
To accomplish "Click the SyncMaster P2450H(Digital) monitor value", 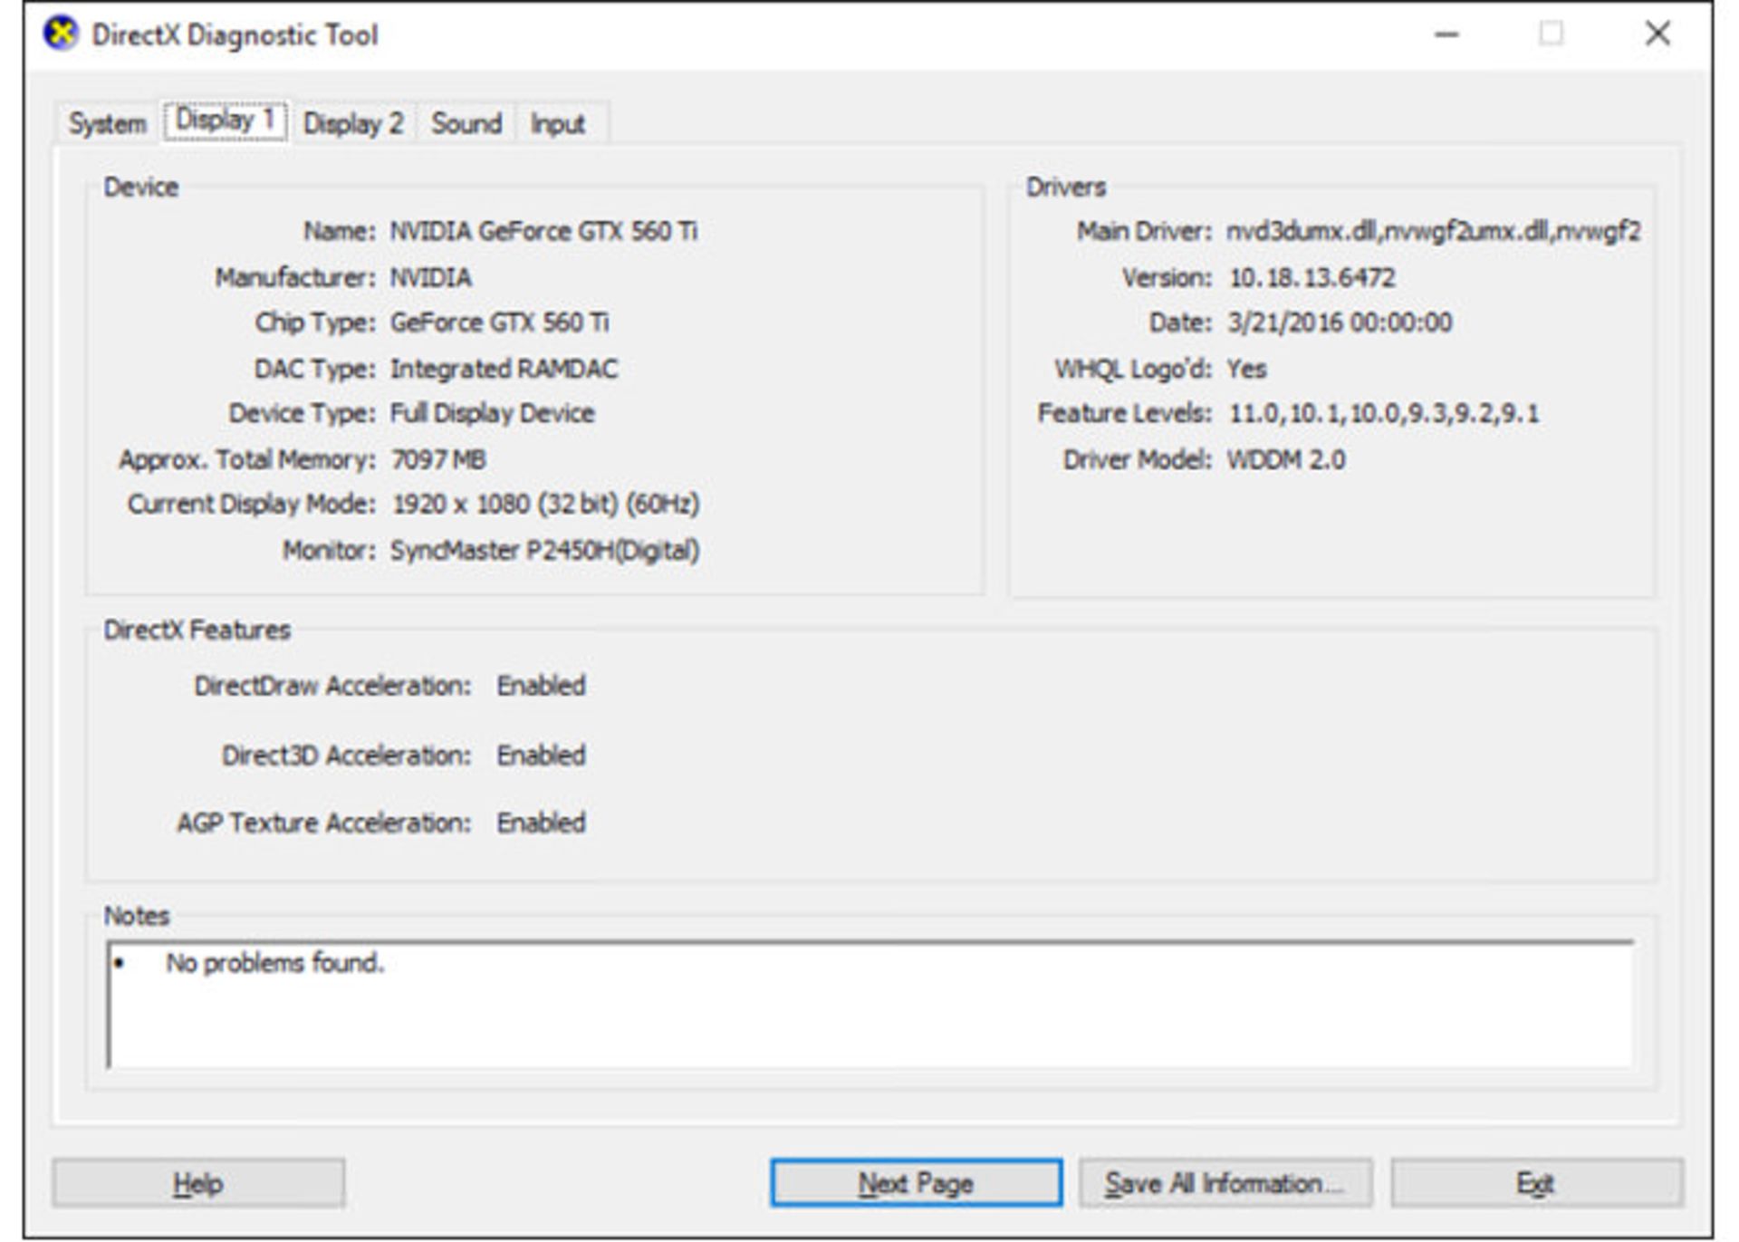I will pos(544,550).
